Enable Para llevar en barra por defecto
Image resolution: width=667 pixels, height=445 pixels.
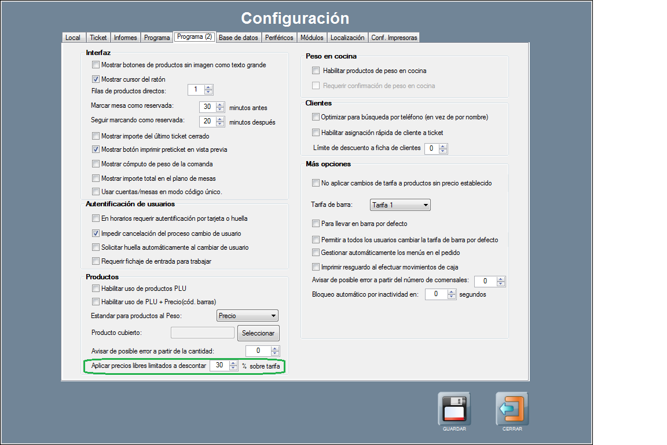pyautogui.click(x=316, y=224)
